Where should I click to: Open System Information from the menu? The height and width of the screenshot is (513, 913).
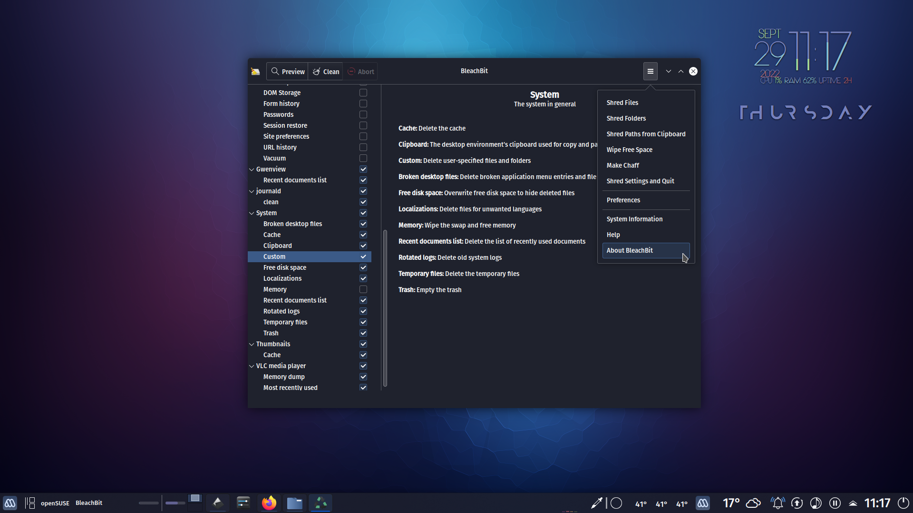(646, 219)
